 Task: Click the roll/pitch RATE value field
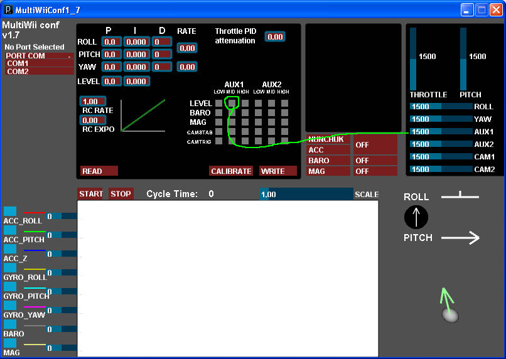point(187,48)
